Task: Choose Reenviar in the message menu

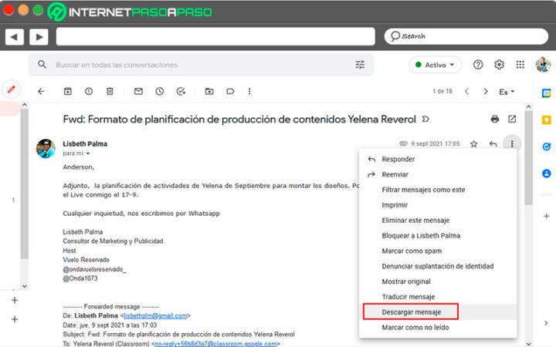Action: pyautogui.click(x=438, y=174)
